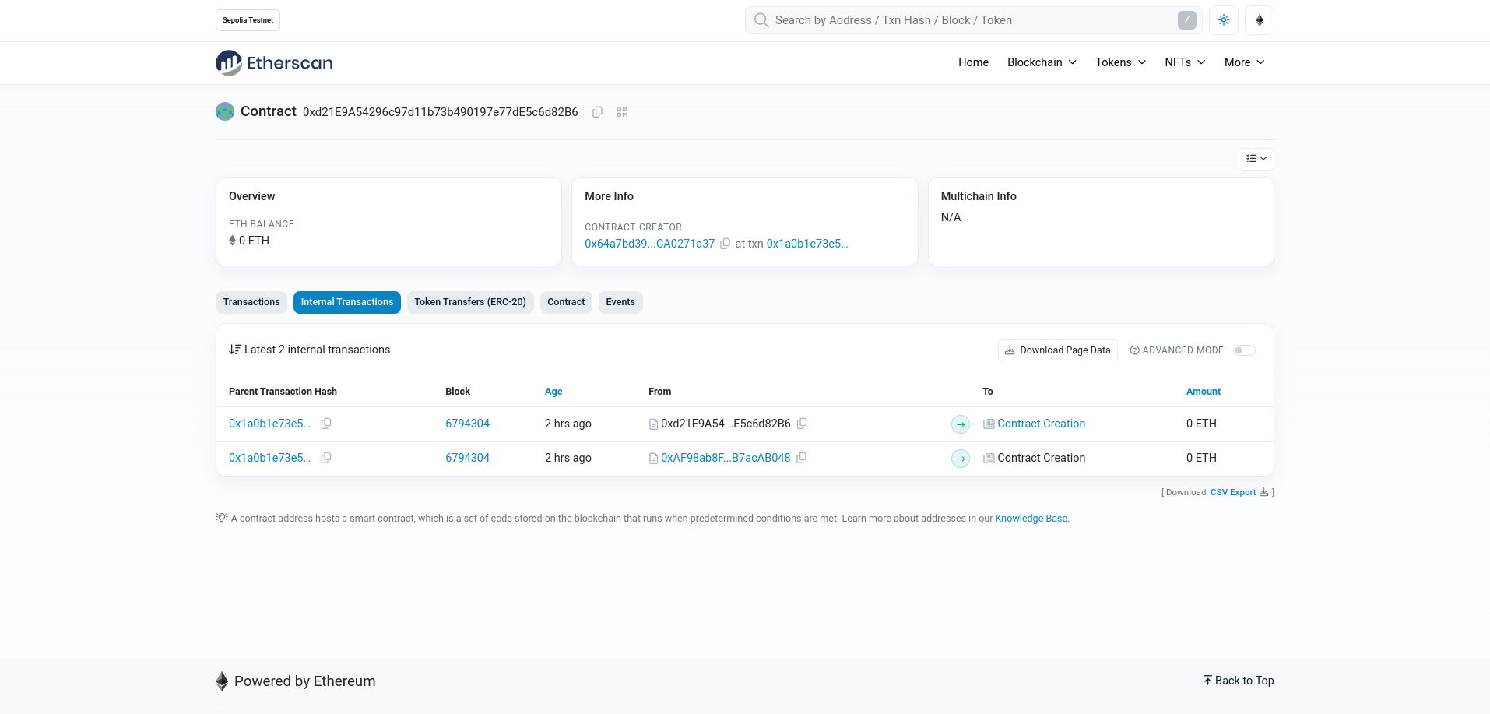Expand the NFTs menu
This screenshot has height=714, width=1490.
[1185, 62]
